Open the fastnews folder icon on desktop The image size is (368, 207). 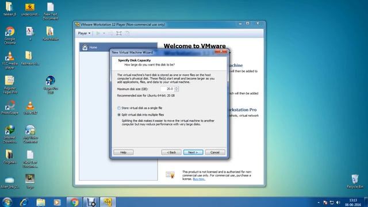pyautogui.click(x=30, y=58)
